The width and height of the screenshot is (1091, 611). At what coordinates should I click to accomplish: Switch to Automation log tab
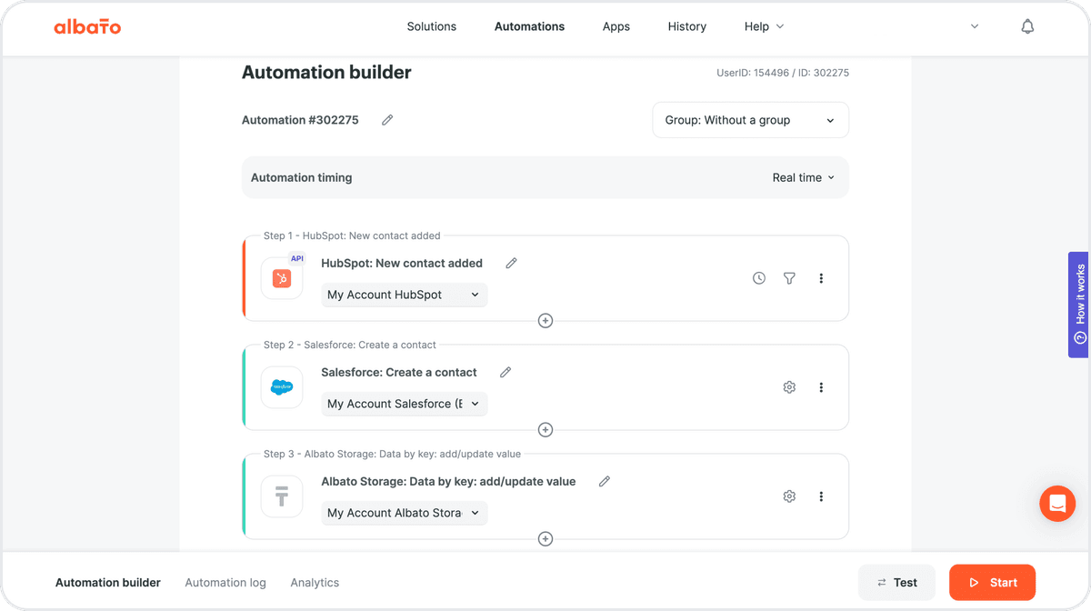click(x=225, y=583)
